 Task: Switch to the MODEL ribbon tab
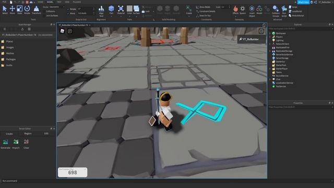[50, 2]
